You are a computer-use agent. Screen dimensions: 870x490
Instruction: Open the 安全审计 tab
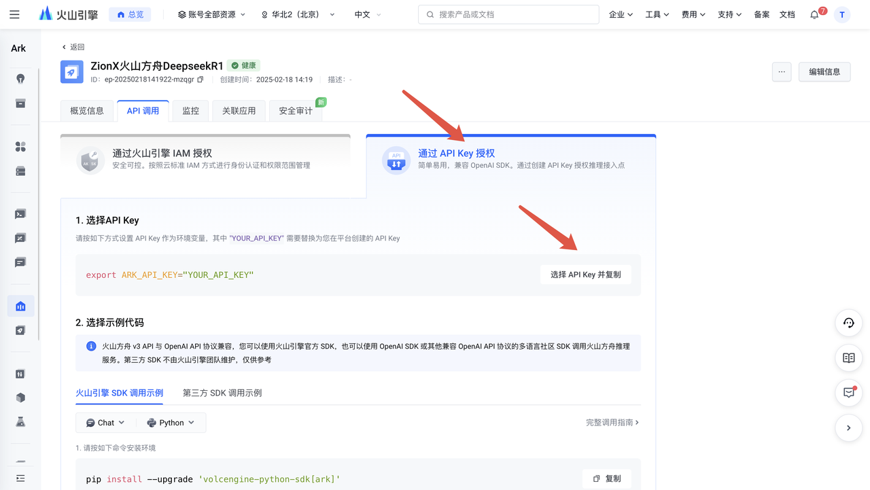click(x=296, y=111)
